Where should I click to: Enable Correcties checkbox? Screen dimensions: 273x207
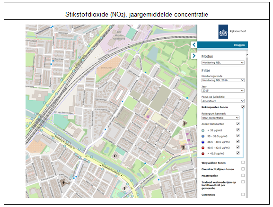243,194
